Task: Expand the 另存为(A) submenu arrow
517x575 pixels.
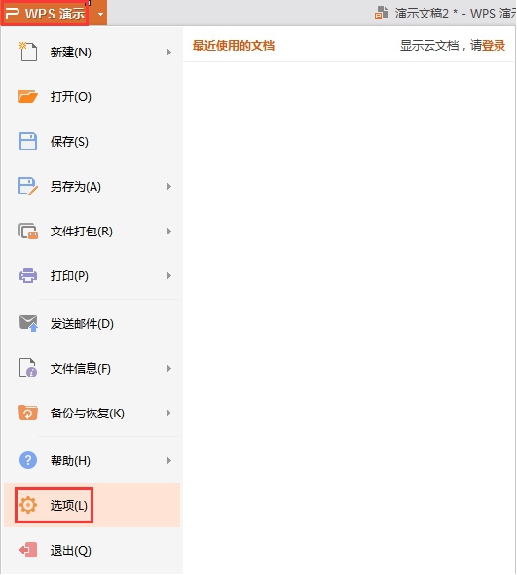Action: [x=169, y=186]
